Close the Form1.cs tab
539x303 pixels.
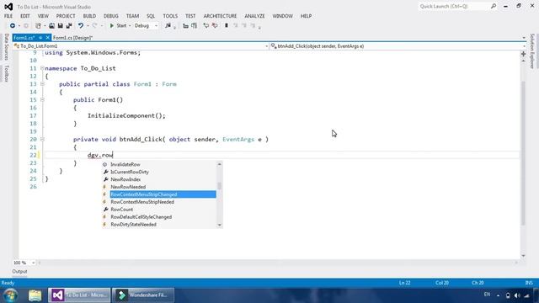coord(48,38)
